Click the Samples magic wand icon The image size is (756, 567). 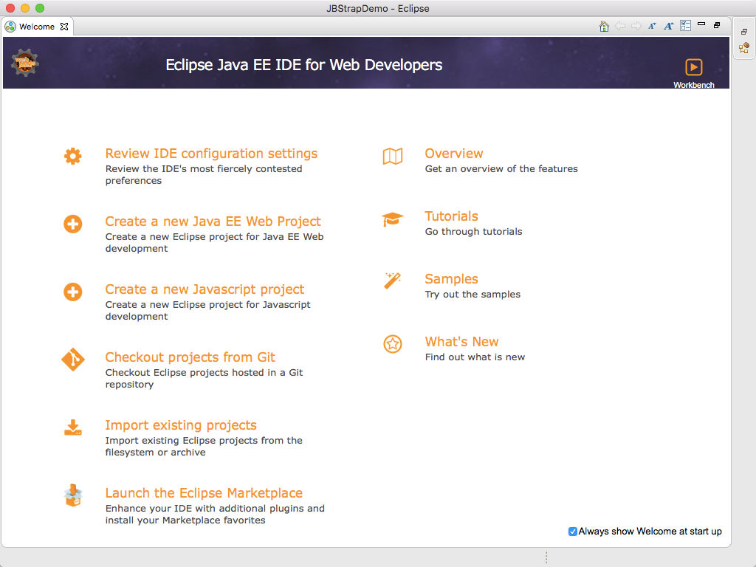click(393, 281)
